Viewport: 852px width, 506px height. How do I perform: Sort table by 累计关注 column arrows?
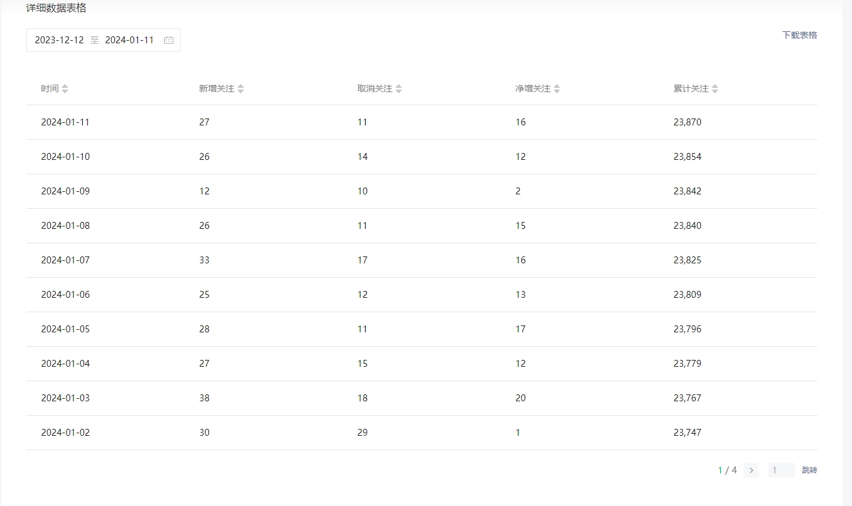click(x=715, y=89)
